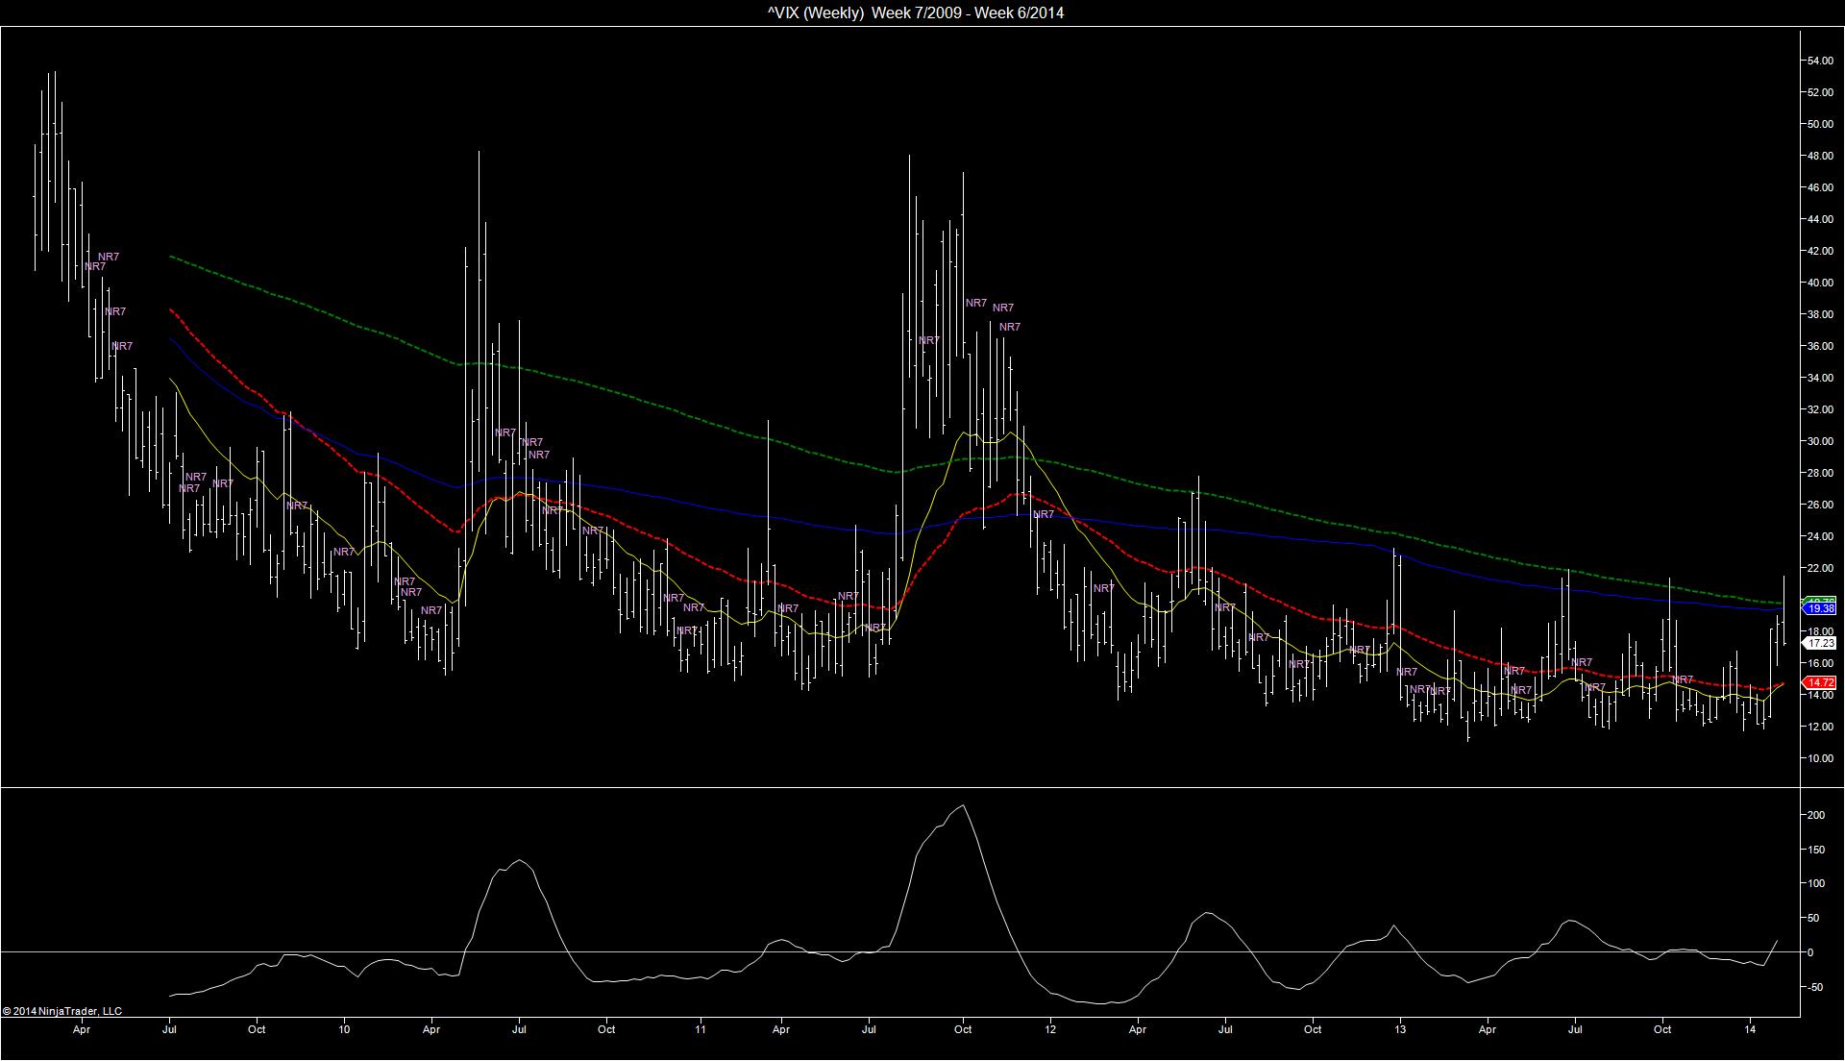Click the 40.00 price axis label
The image size is (1845, 1061).
pyautogui.click(x=1820, y=283)
